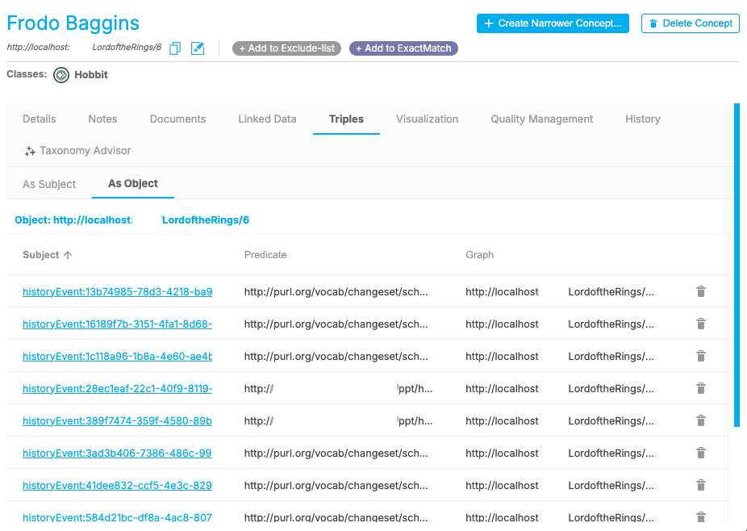Click the copy URI icon
This screenshot has width=747, height=531.
pos(175,48)
